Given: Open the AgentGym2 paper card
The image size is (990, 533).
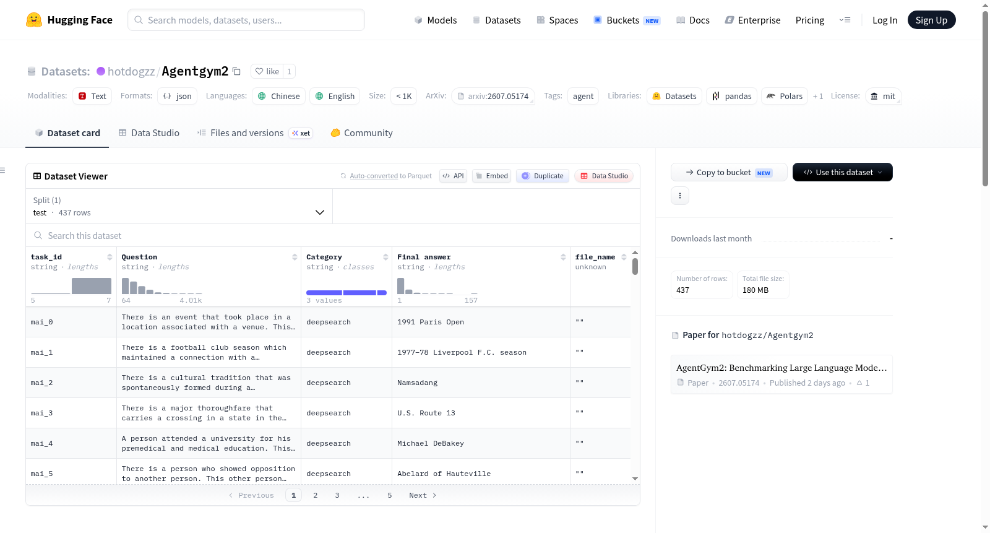Looking at the screenshot, I should [781, 375].
